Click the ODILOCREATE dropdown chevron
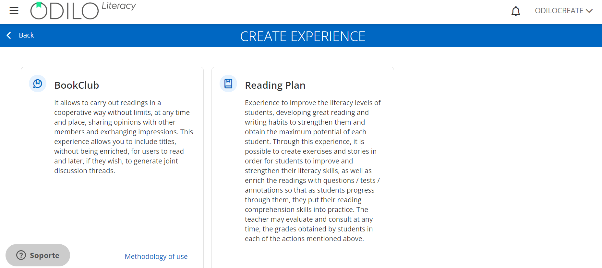 589,11
